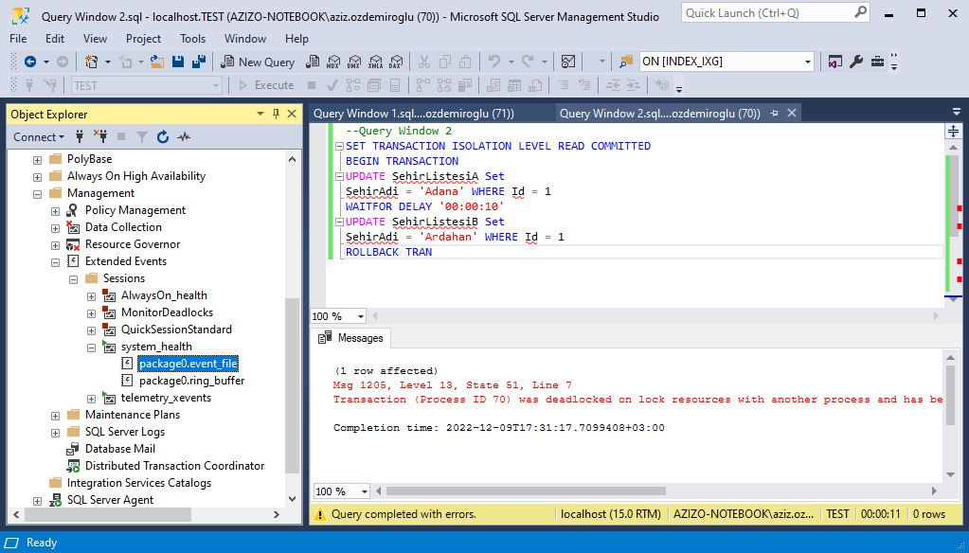Image resolution: width=969 pixels, height=553 pixels.
Task: Open the ON [INDEX_IXG] find dropdown
Action: click(x=807, y=62)
